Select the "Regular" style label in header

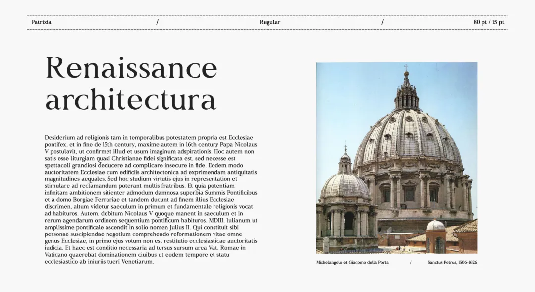point(269,22)
